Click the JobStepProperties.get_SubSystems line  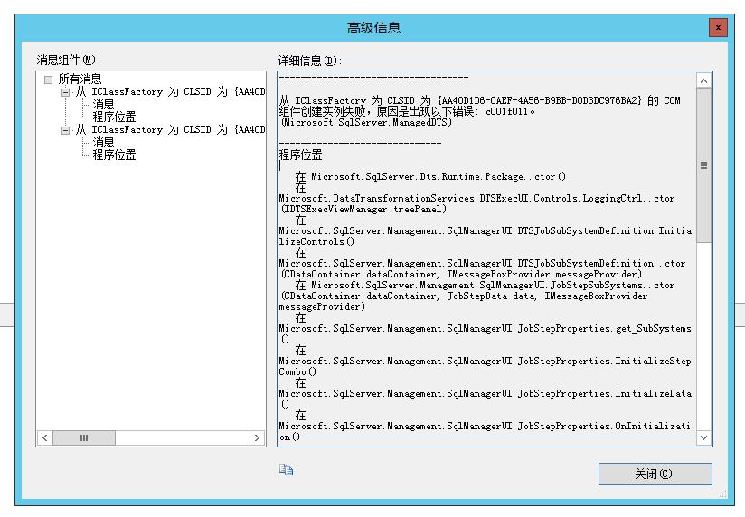tap(485, 329)
